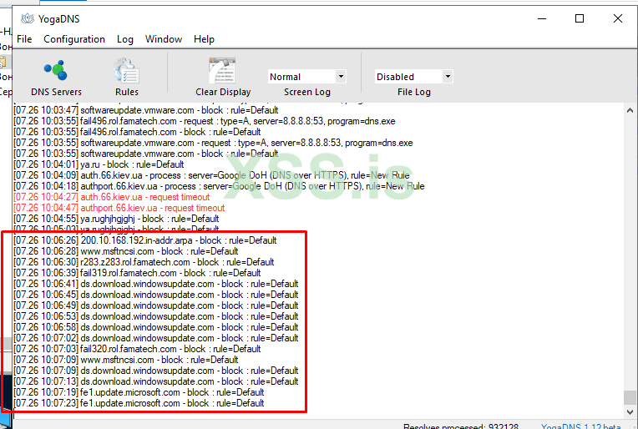Select the 10:06:41 ds.download.windowsupdate.com line
The height and width of the screenshot is (429, 638).
(156, 284)
